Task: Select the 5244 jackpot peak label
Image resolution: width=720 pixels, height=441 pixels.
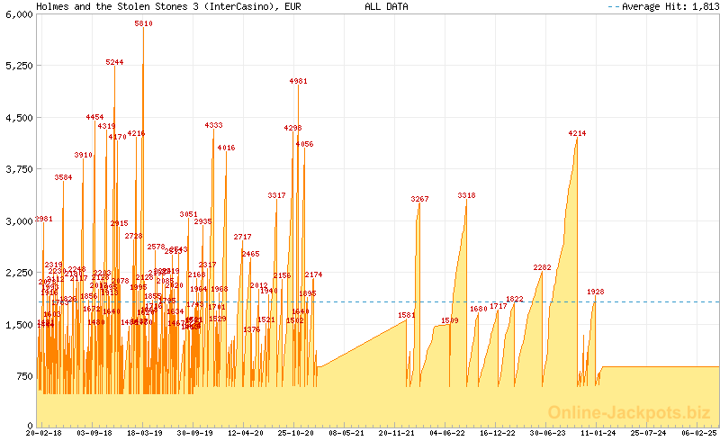Action: coord(114,62)
